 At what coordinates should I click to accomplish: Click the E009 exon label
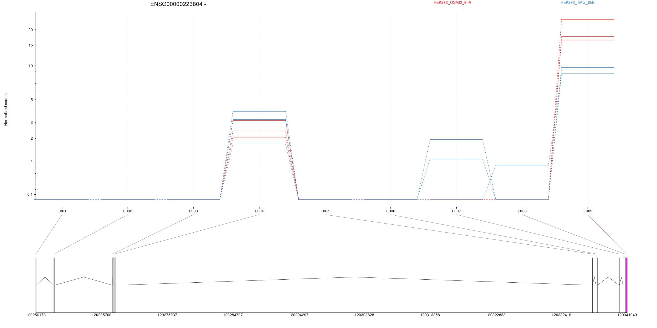(x=588, y=211)
